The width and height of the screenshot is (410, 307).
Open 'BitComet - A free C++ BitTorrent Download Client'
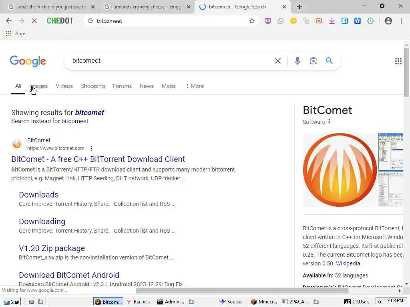pyautogui.click(x=98, y=159)
